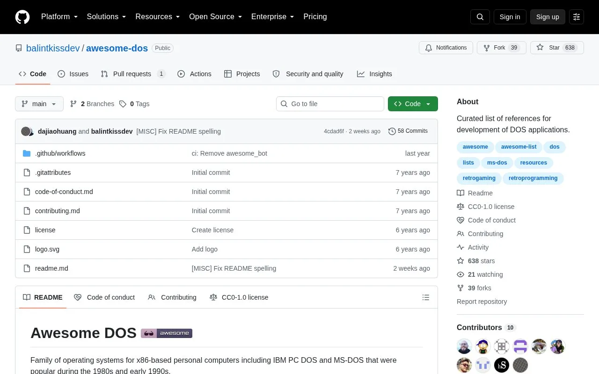Click the Go to file search field

coord(330,104)
